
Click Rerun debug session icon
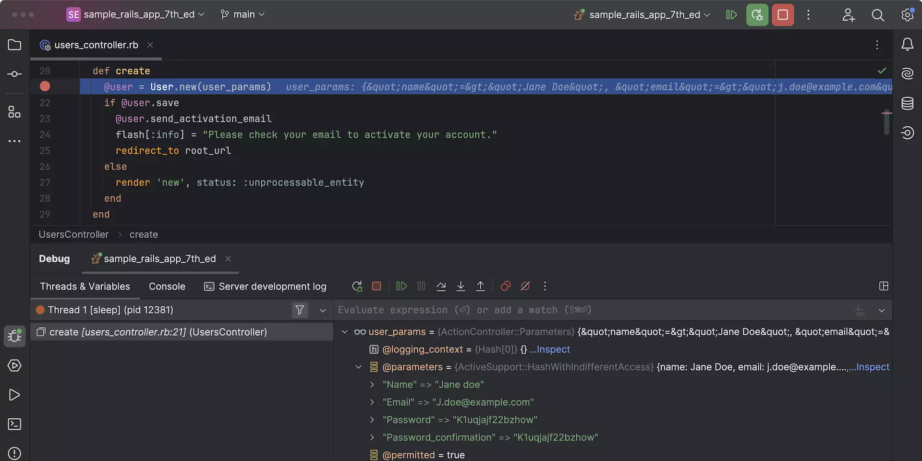[357, 286]
